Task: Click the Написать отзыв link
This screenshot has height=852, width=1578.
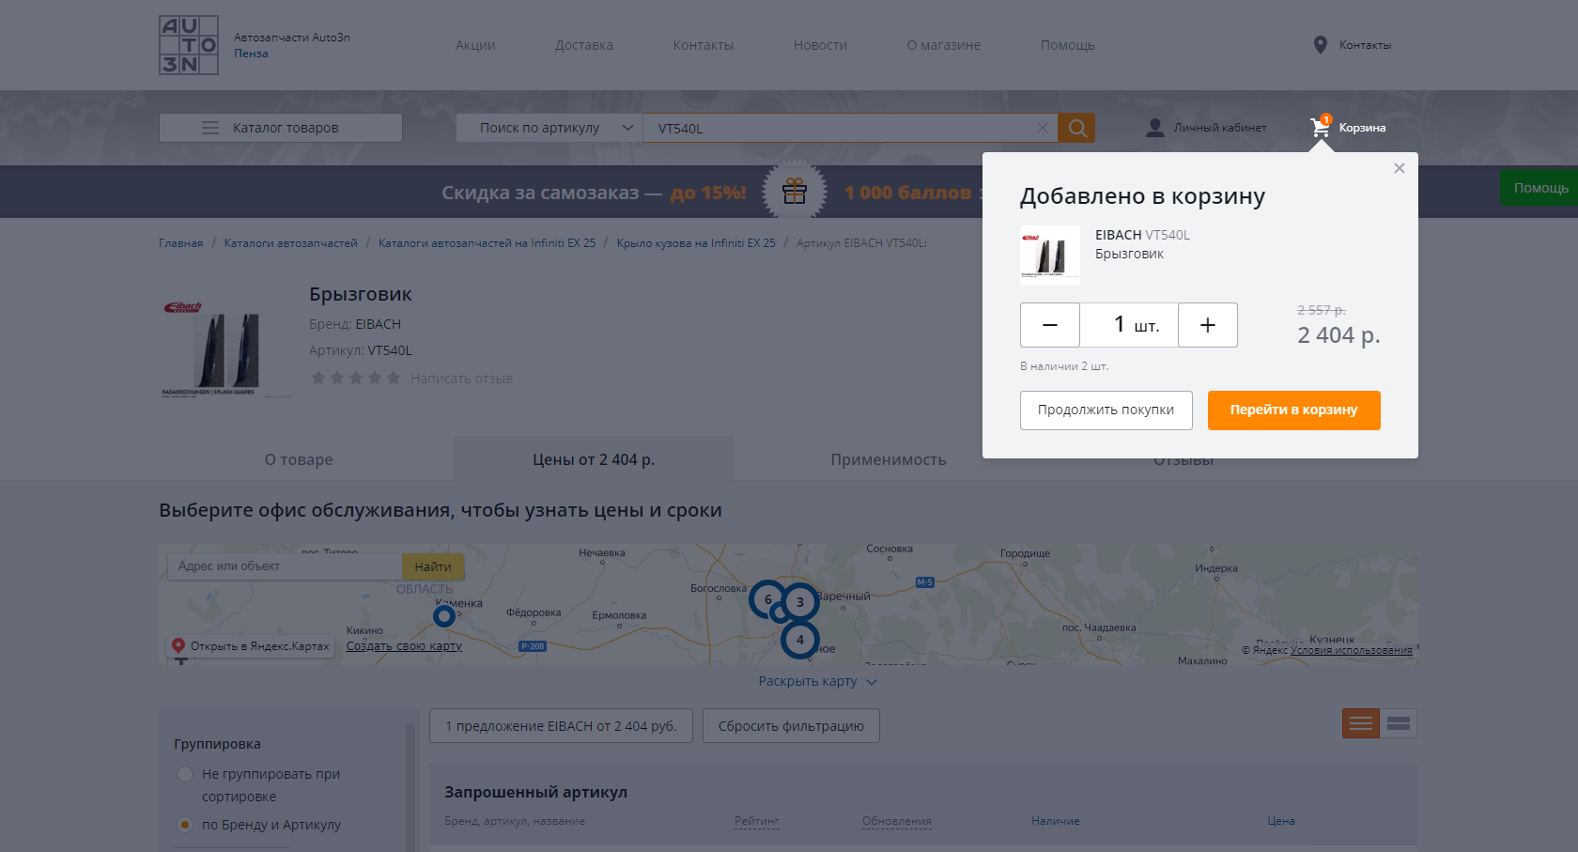Action: pyautogui.click(x=461, y=379)
